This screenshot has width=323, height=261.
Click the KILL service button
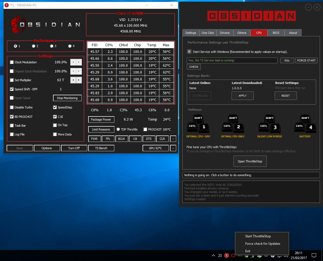(x=287, y=61)
